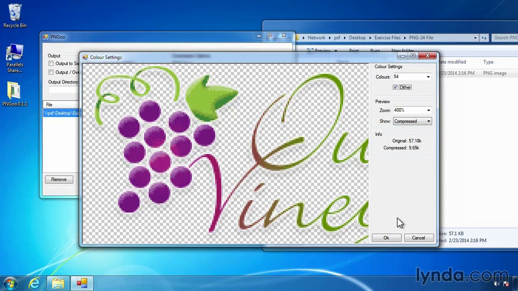Click the grape logo preview image
The width and height of the screenshot is (518, 291).
(x=225, y=153)
